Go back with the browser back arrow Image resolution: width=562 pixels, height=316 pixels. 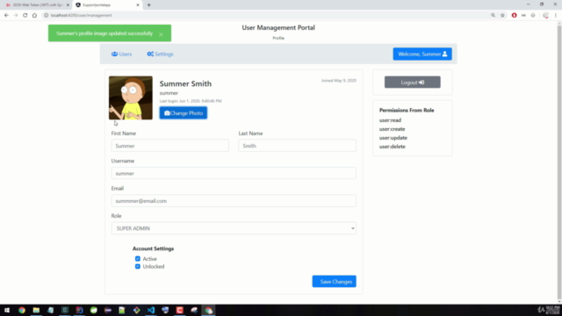(6, 16)
